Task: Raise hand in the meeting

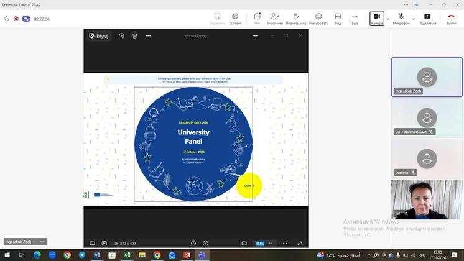Action: 296,19
